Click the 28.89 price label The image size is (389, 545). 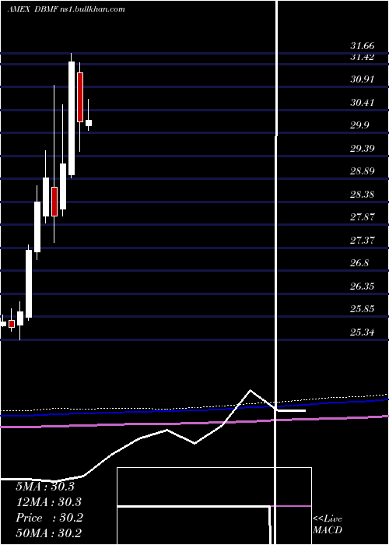(363, 171)
